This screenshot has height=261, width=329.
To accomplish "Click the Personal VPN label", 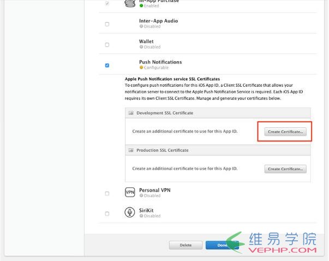I will (154, 190).
